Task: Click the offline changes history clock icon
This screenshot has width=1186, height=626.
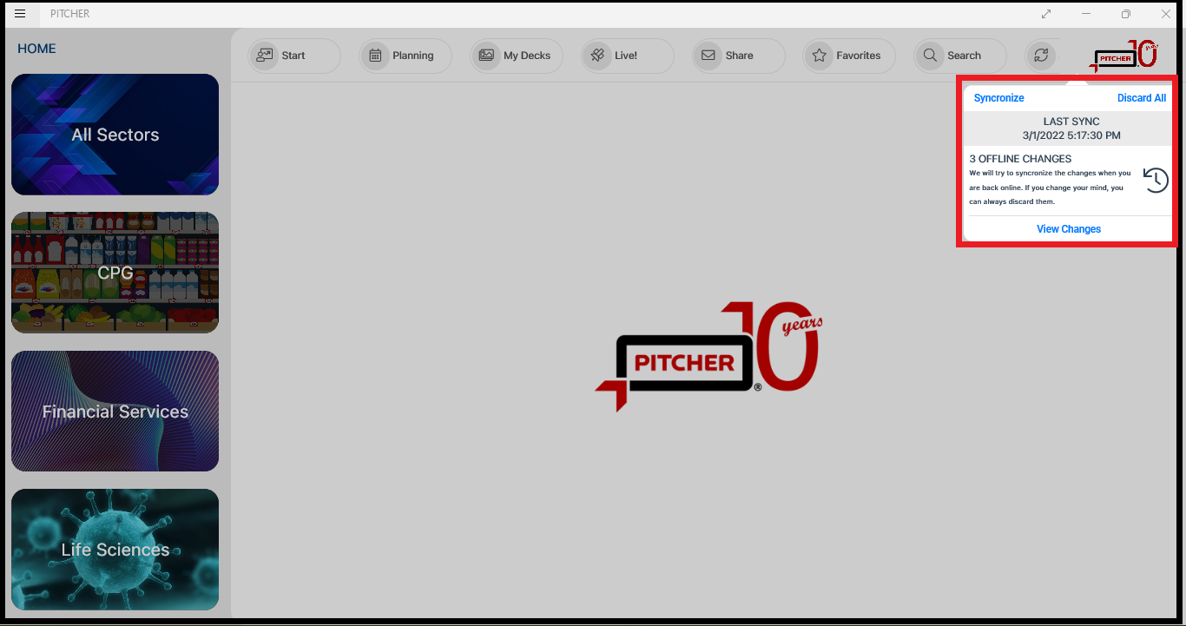Action: [x=1155, y=180]
